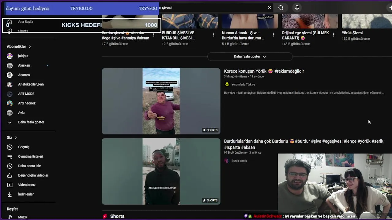392x220 pixels.
Task: Open the Geçmiş history clock icon
Action: click(10, 147)
